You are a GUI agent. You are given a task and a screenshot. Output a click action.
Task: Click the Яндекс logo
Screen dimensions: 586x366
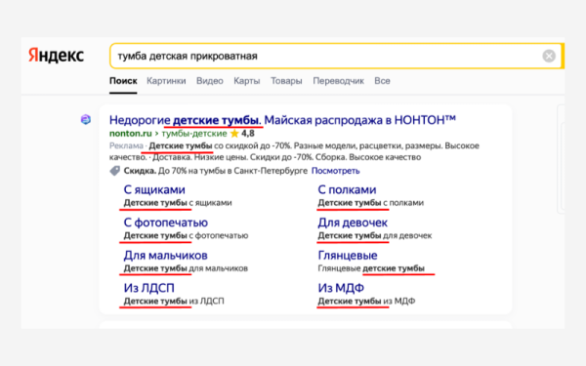56,56
